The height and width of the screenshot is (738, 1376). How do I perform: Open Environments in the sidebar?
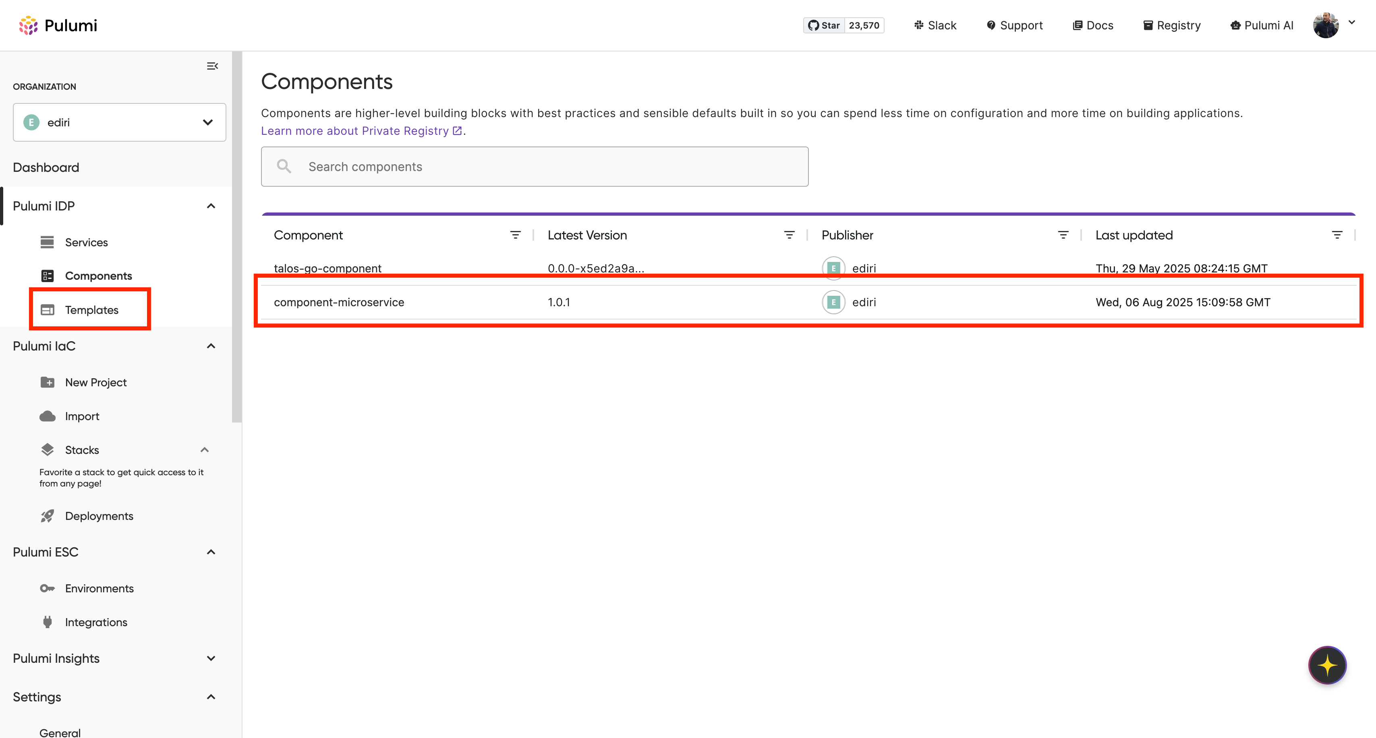click(99, 589)
